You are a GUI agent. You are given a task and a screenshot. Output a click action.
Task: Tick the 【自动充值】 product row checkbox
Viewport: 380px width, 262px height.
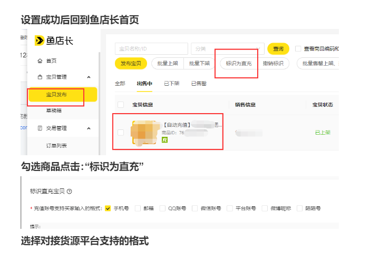click(x=121, y=133)
